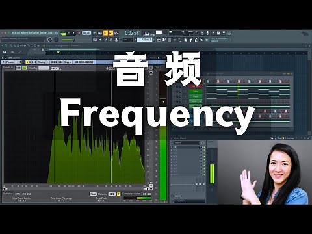Image resolution: width=312 pixels, height=234 pixels.
Task: Select the draw pencil tool icon
Action: [105, 40]
